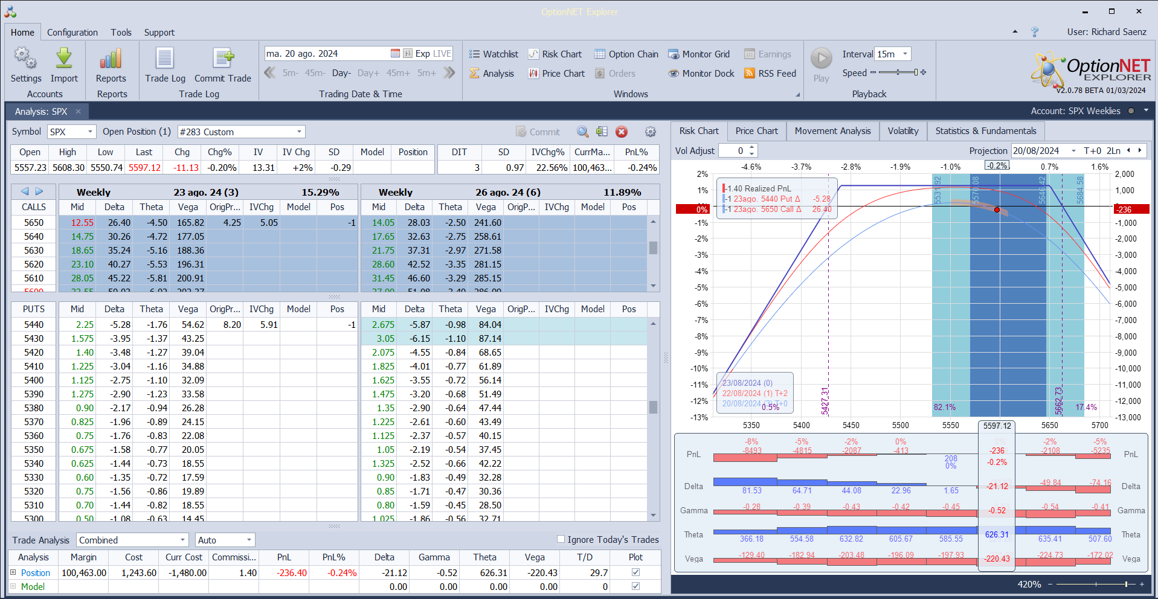Open the Trade Log icon
This screenshot has height=599, width=1158.
[x=165, y=59]
